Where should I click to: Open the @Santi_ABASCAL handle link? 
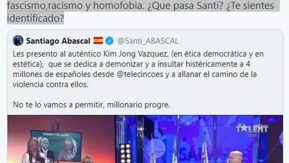(x=148, y=41)
